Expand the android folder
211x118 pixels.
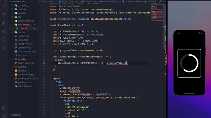(x=13, y=13)
